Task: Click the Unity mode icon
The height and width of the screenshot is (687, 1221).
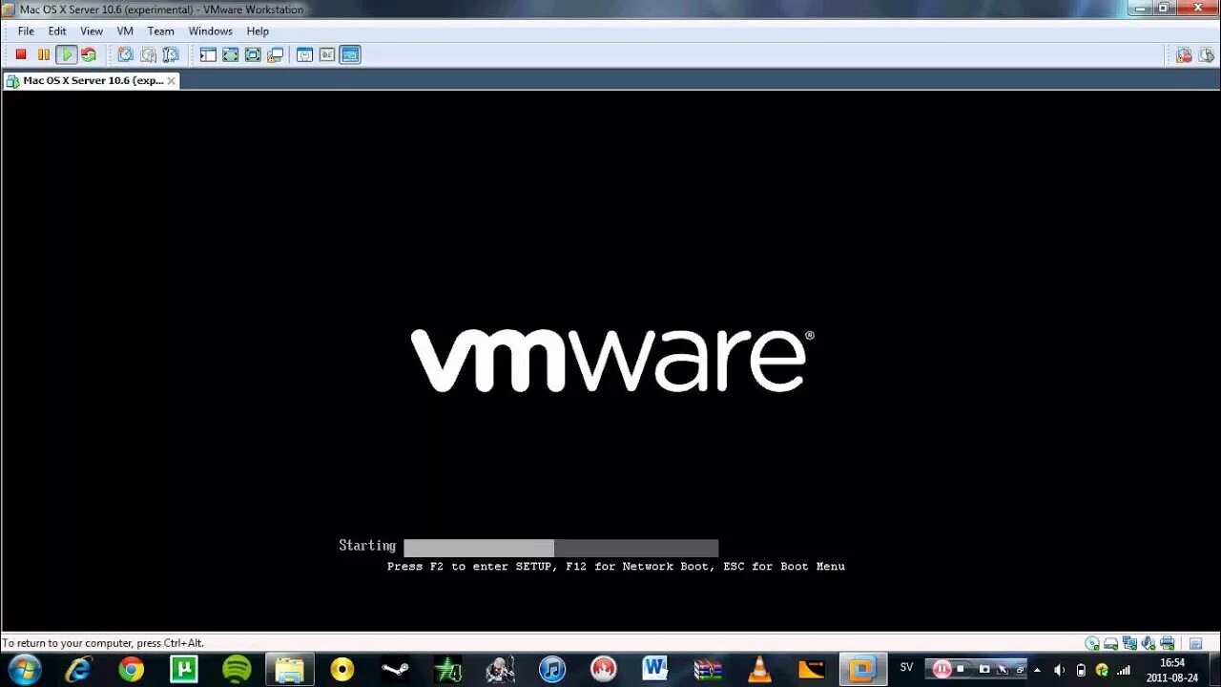Action: 275,55
